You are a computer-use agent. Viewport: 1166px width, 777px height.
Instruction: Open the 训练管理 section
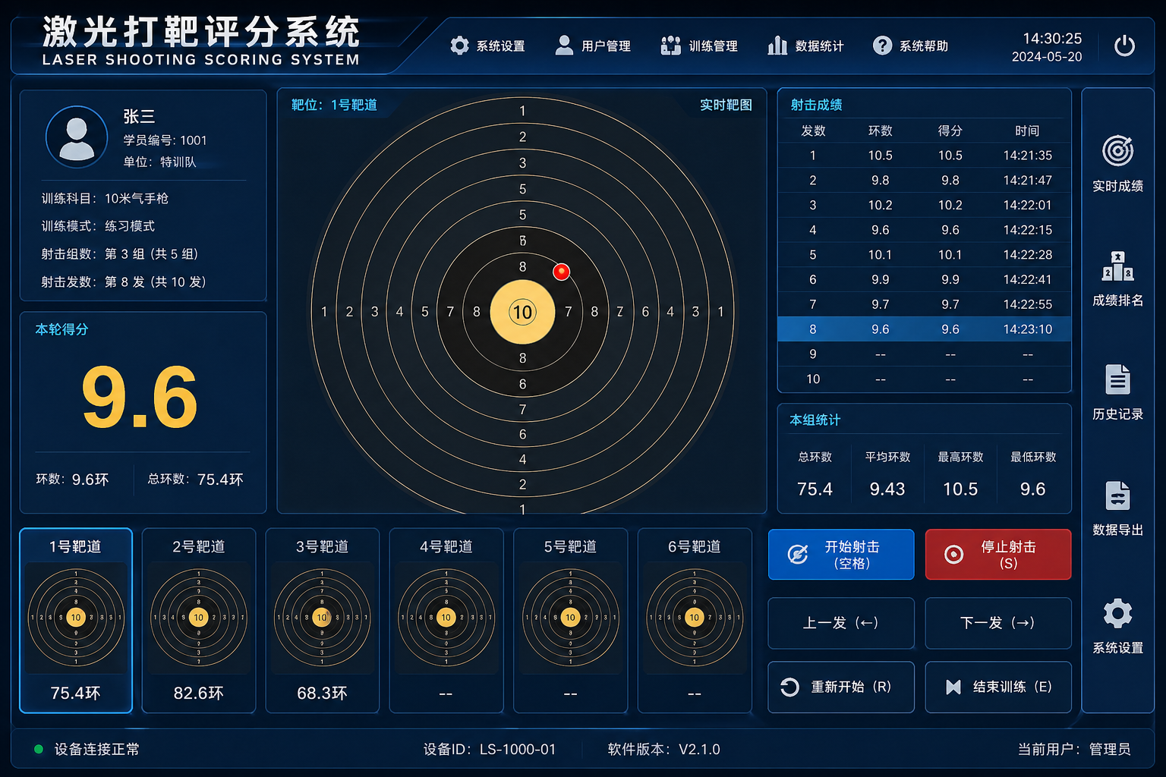coord(699,46)
